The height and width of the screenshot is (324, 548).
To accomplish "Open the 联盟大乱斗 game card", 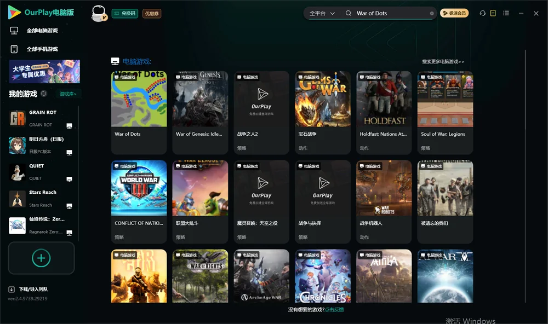I will pyautogui.click(x=200, y=202).
